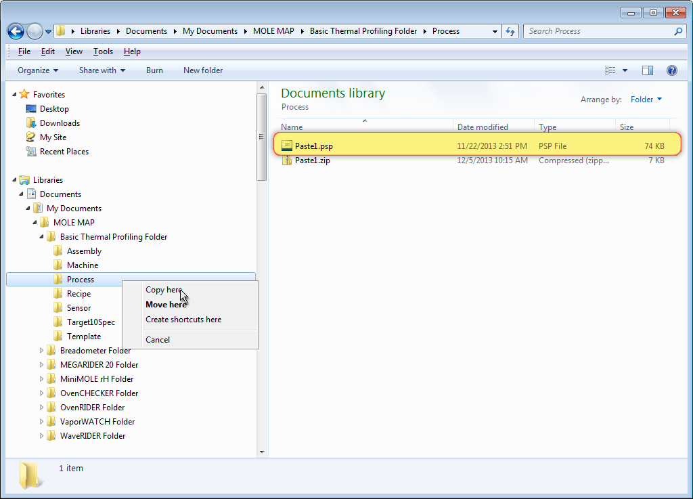The height and width of the screenshot is (499, 693).
Task: Collapse the Documents tree node
Action: pos(21,194)
